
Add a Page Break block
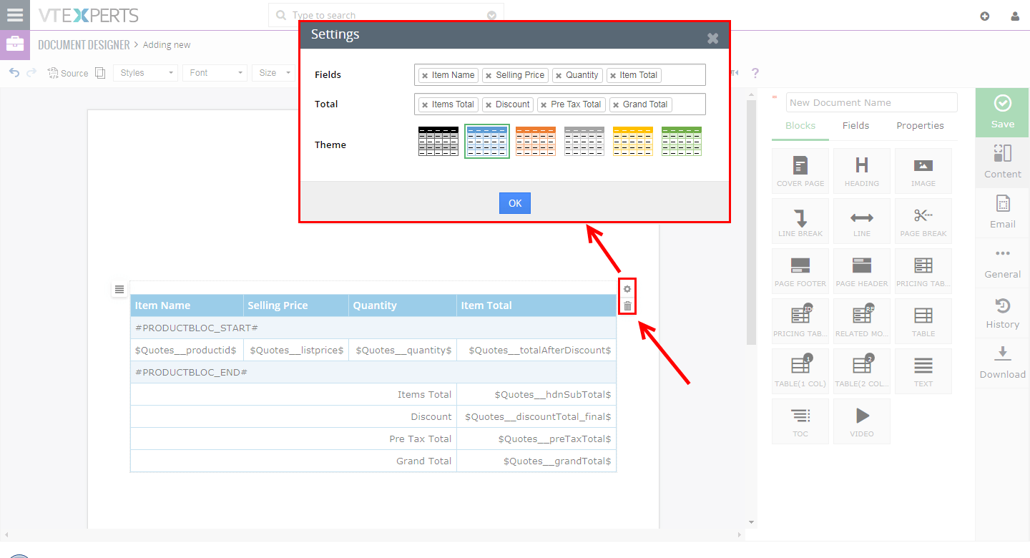click(x=923, y=220)
